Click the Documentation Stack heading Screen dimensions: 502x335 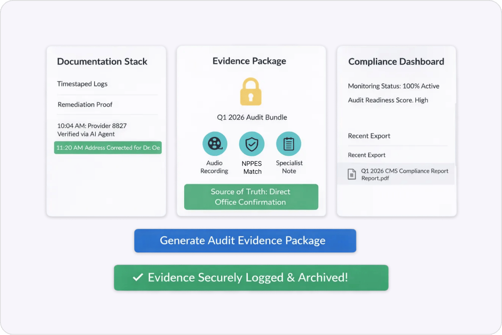[102, 61]
